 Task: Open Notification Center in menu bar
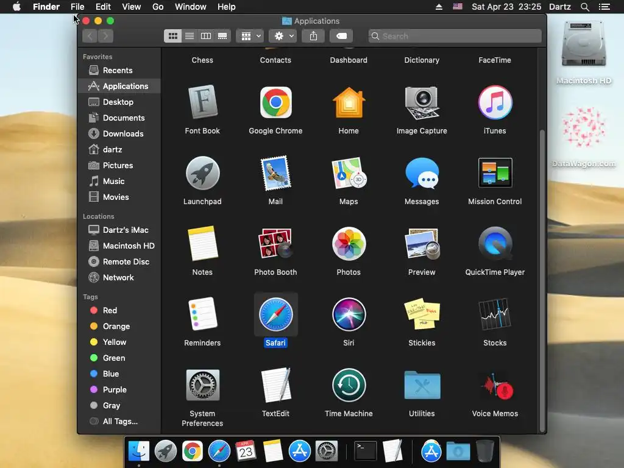pos(604,7)
